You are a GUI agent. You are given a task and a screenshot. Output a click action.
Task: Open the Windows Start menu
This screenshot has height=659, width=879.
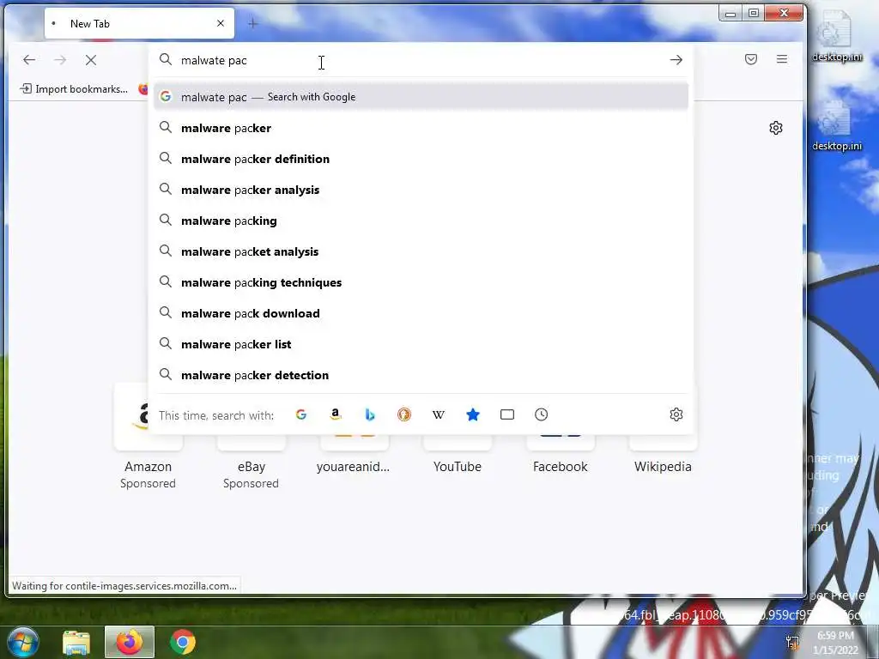23,642
